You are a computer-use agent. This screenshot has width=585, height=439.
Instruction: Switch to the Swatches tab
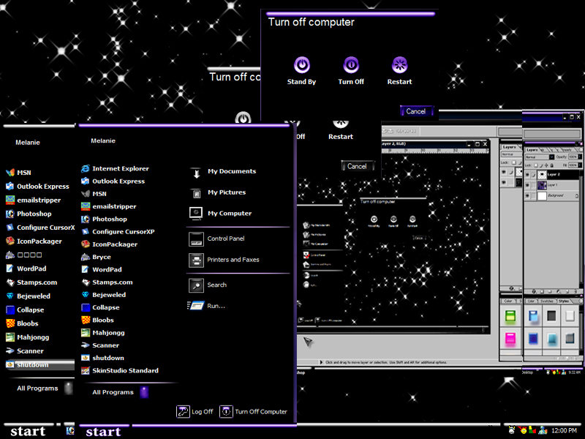coord(547,301)
